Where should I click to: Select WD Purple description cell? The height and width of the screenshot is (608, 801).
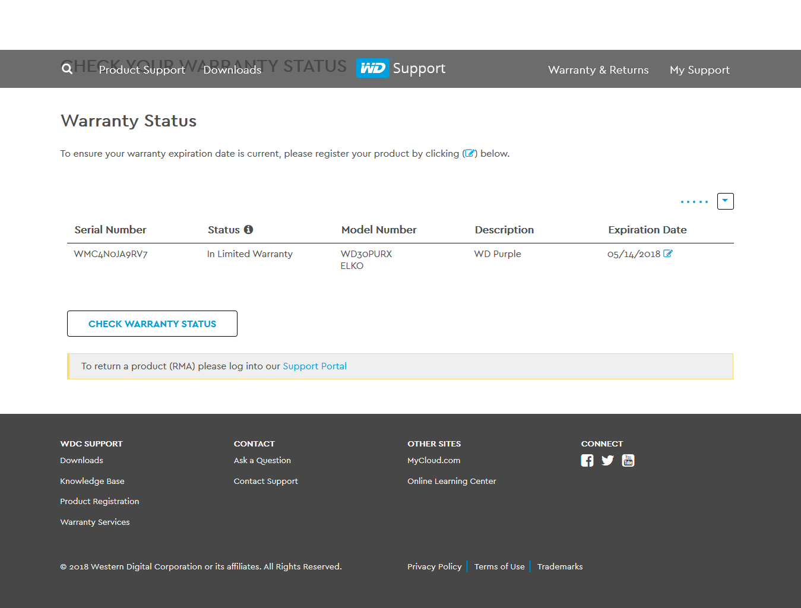pos(498,254)
